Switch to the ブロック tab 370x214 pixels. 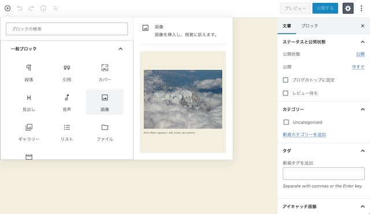click(309, 25)
